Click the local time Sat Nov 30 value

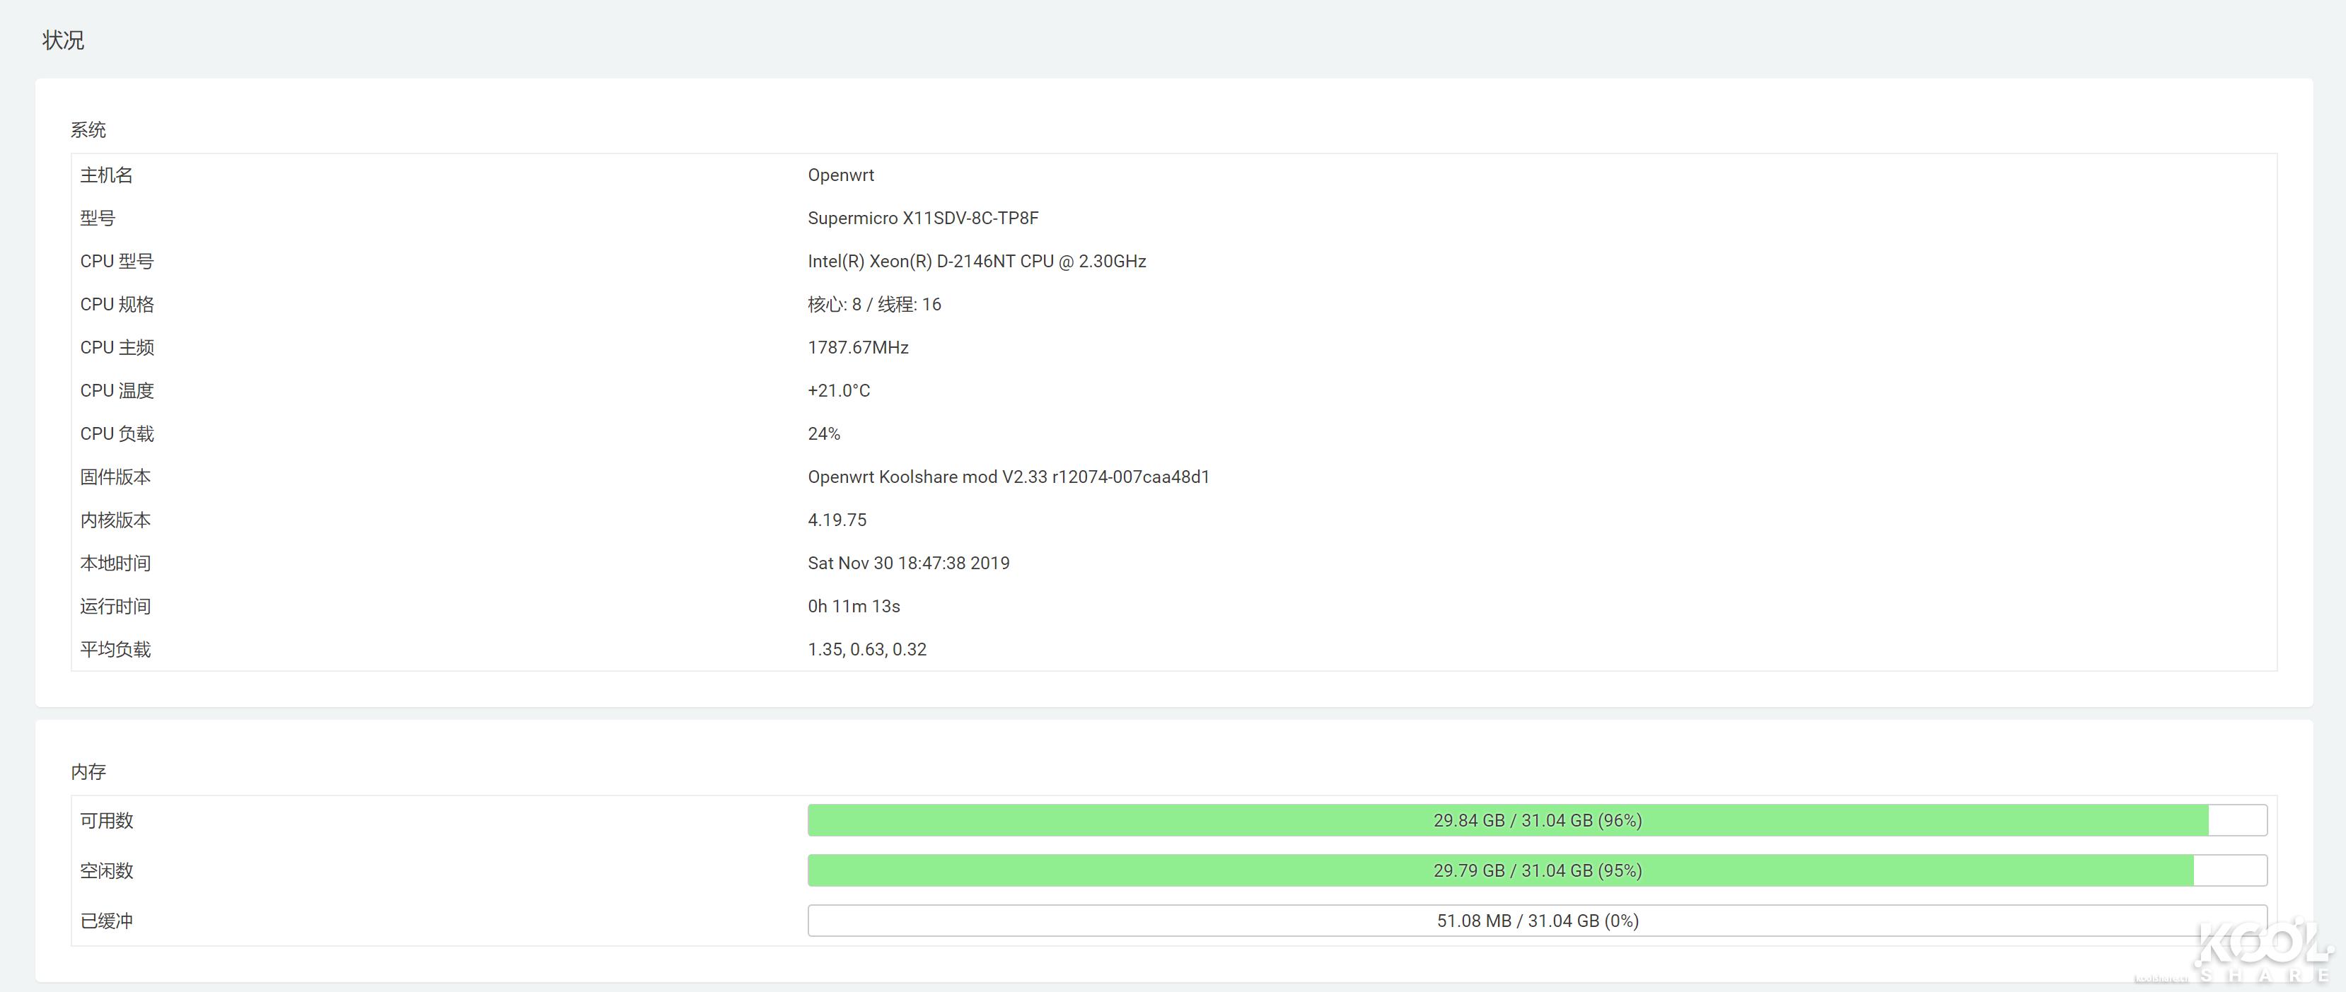[x=908, y=562]
